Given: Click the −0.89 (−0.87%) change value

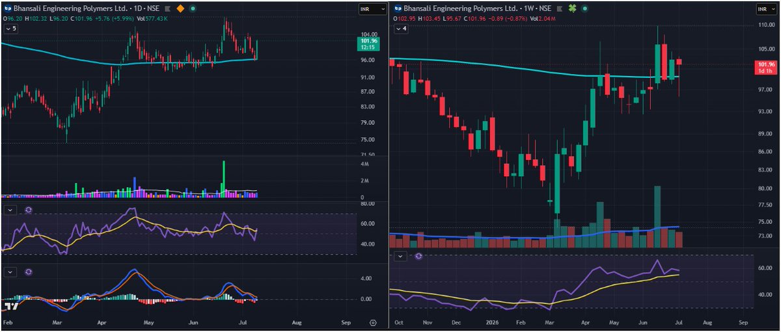Looking at the screenshot, I should 508,19.
